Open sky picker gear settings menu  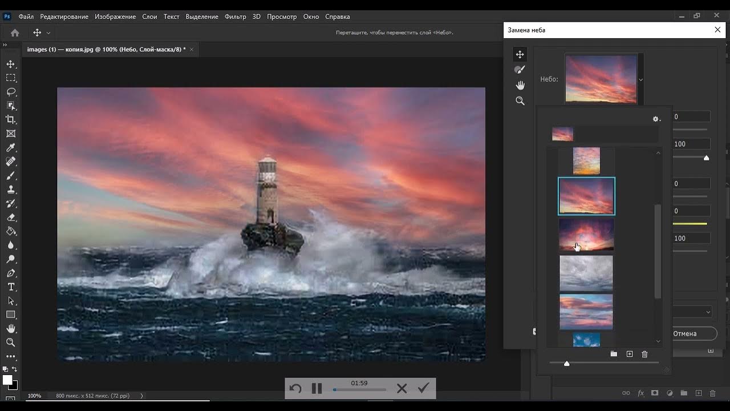pyautogui.click(x=656, y=119)
